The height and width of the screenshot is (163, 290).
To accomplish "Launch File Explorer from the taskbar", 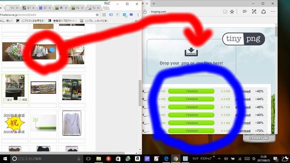I will click(99, 159).
